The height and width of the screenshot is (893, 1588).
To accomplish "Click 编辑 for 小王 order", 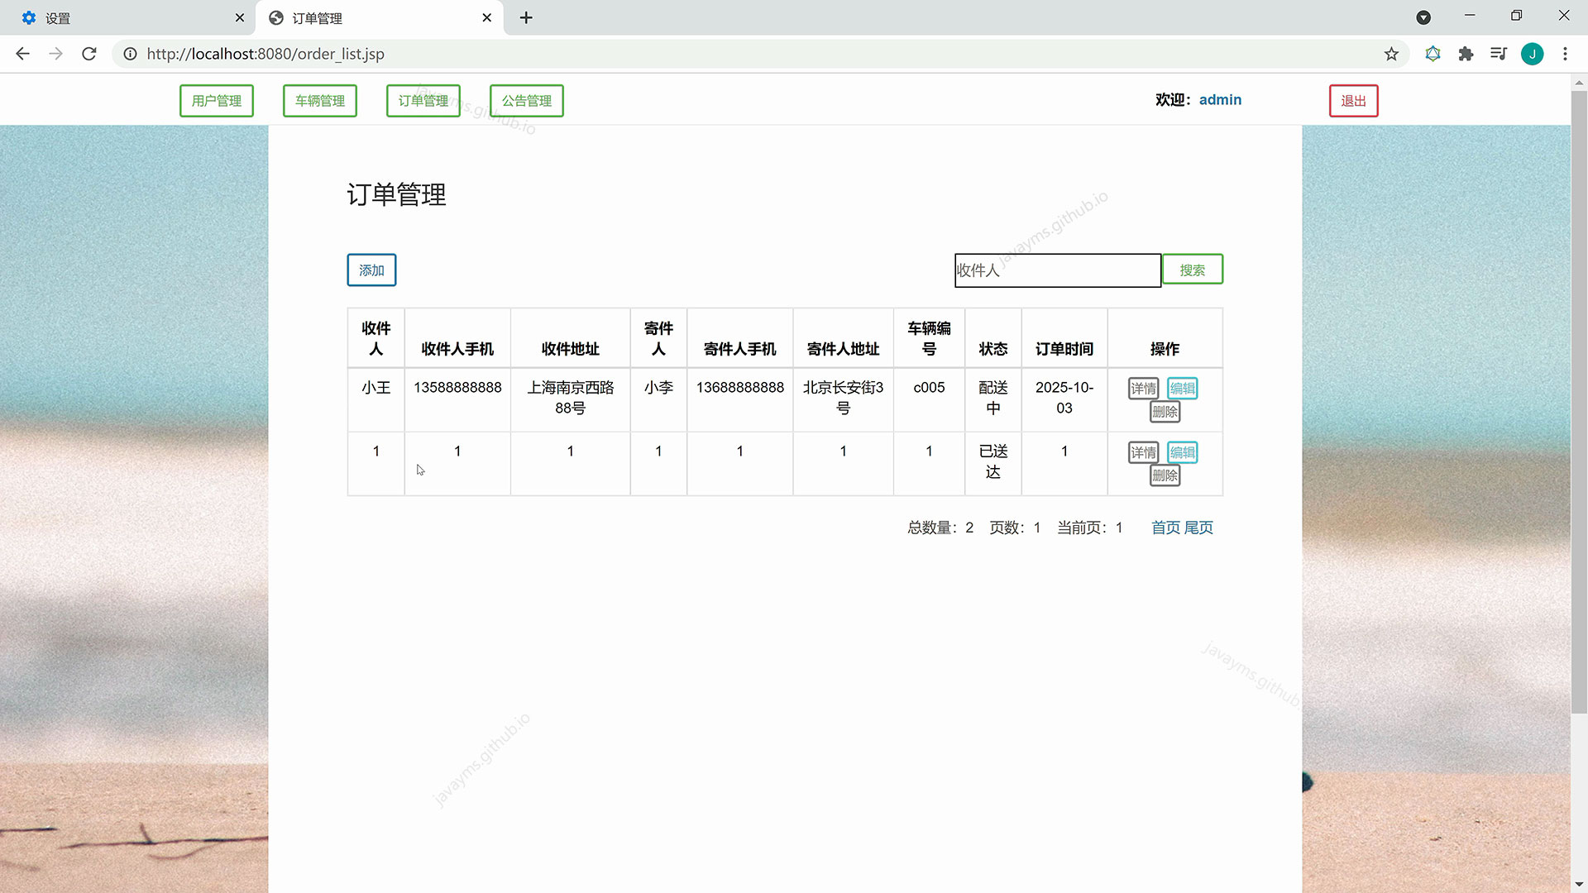I will tap(1182, 389).
